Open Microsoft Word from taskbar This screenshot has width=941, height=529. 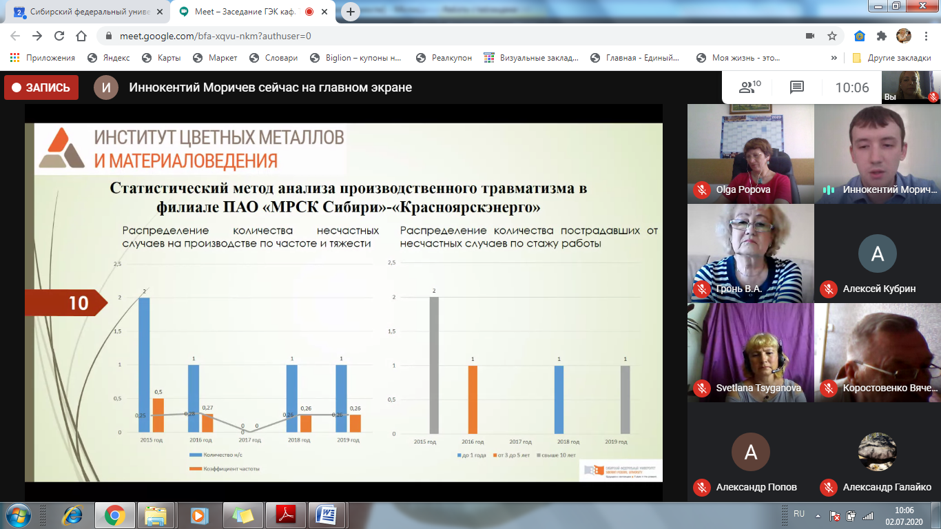(327, 515)
